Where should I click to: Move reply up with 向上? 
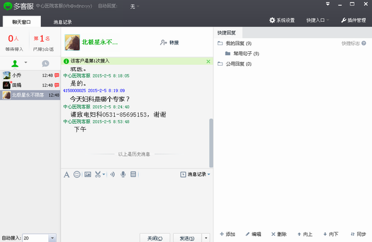pos(305,234)
